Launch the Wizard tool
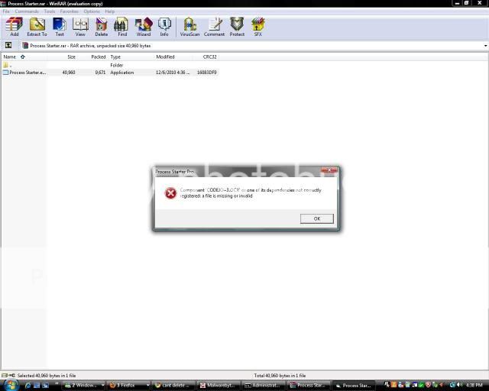489x391 pixels. click(143, 27)
